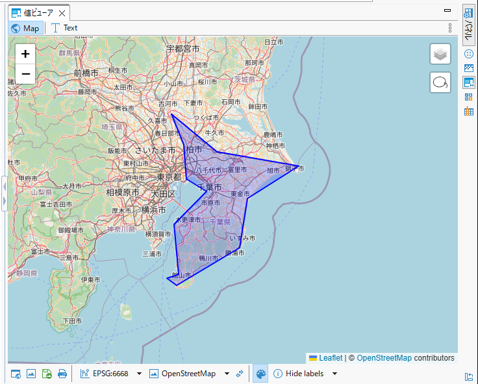Switch to the Map view tab
This screenshot has width=478, height=384.
tap(25, 28)
